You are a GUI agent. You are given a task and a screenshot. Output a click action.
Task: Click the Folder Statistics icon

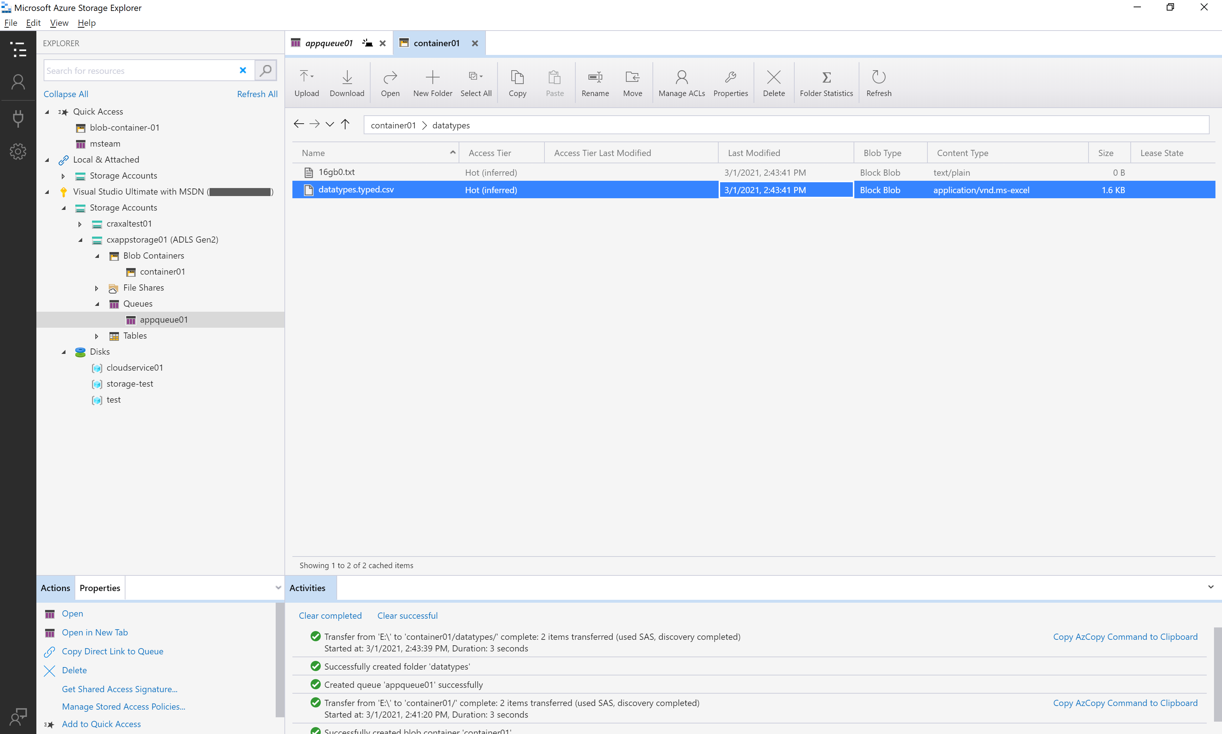tap(826, 82)
